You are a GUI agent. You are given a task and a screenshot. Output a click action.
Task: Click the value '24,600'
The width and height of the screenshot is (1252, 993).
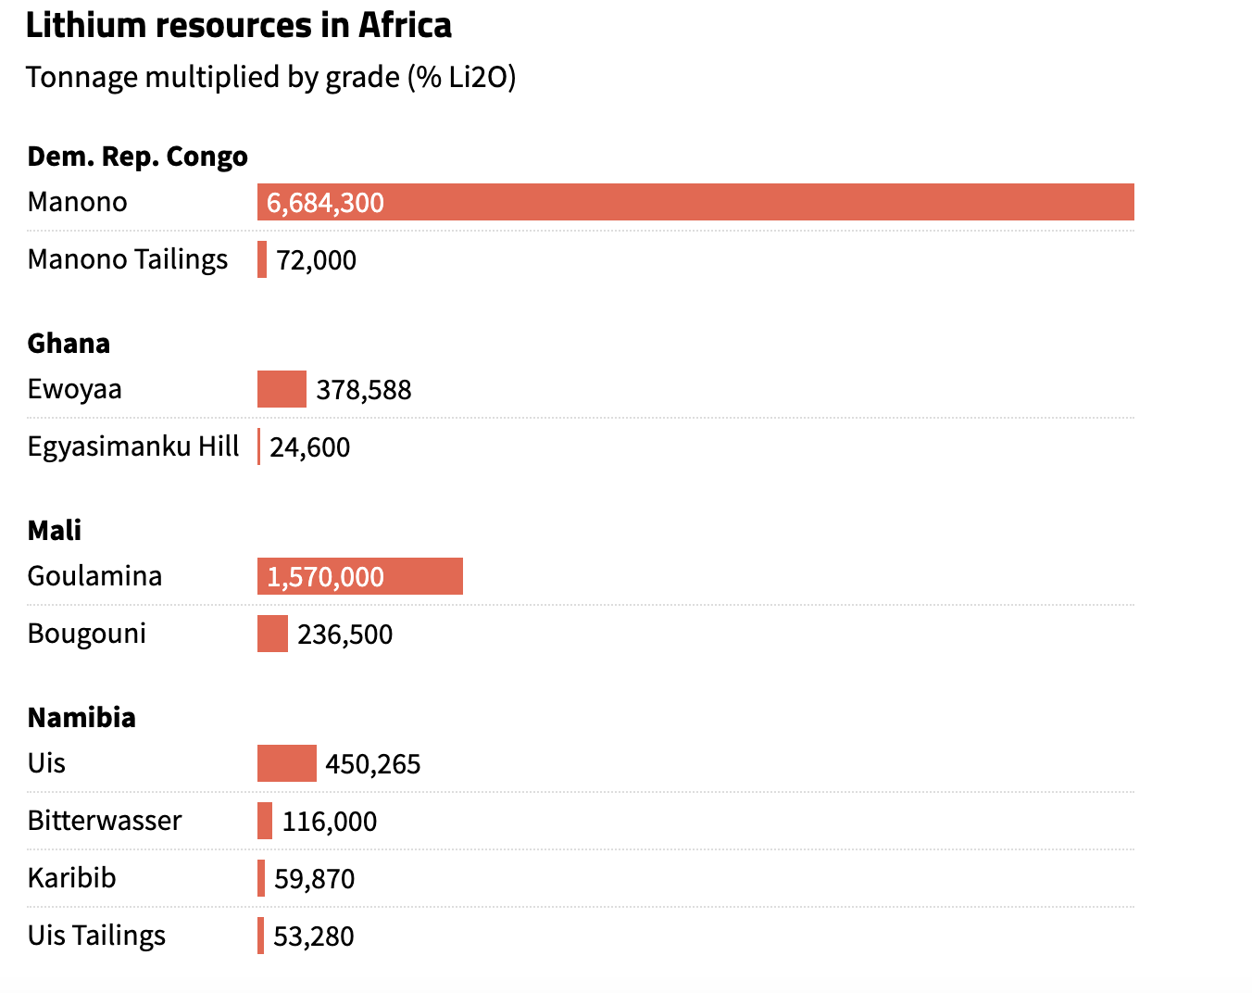(310, 447)
